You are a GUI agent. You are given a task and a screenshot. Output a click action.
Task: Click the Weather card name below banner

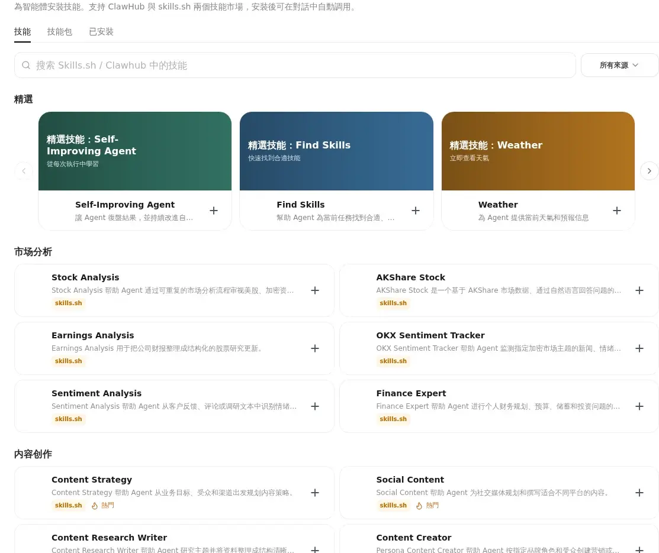(x=498, y=205)
